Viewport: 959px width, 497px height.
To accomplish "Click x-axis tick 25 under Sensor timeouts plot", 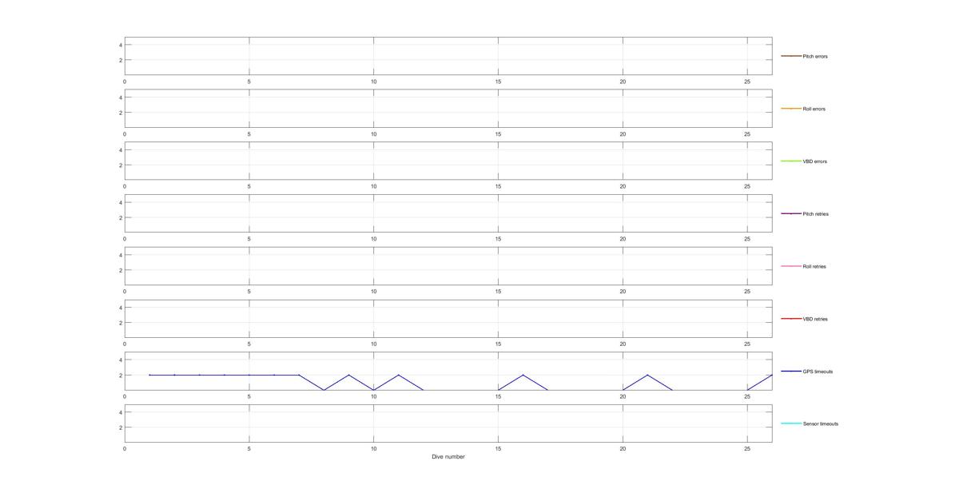I will point(747,449).
